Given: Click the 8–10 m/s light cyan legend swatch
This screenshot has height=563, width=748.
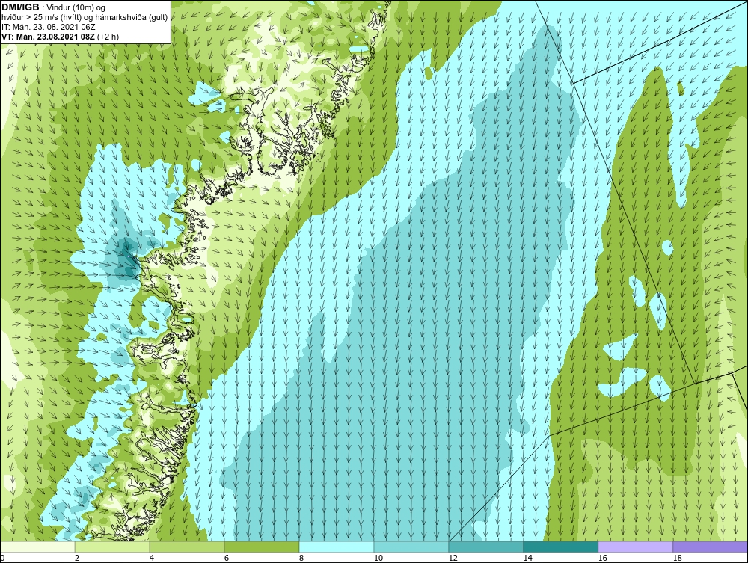Looking at the screenshot, I should pyautogui.click(x=337, y=547).
